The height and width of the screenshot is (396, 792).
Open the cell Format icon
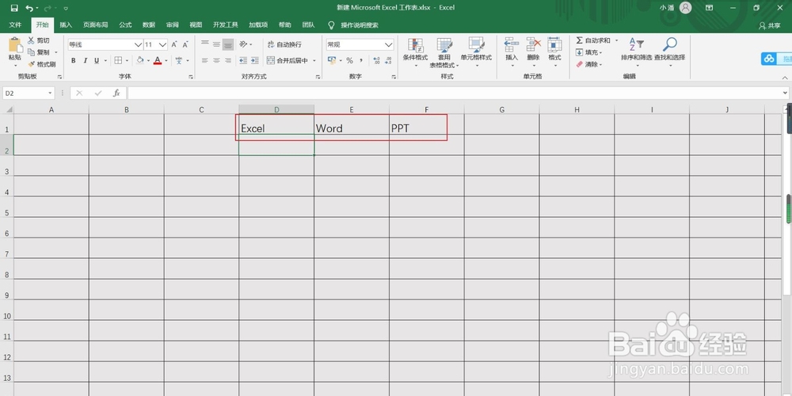pos(554,44)
